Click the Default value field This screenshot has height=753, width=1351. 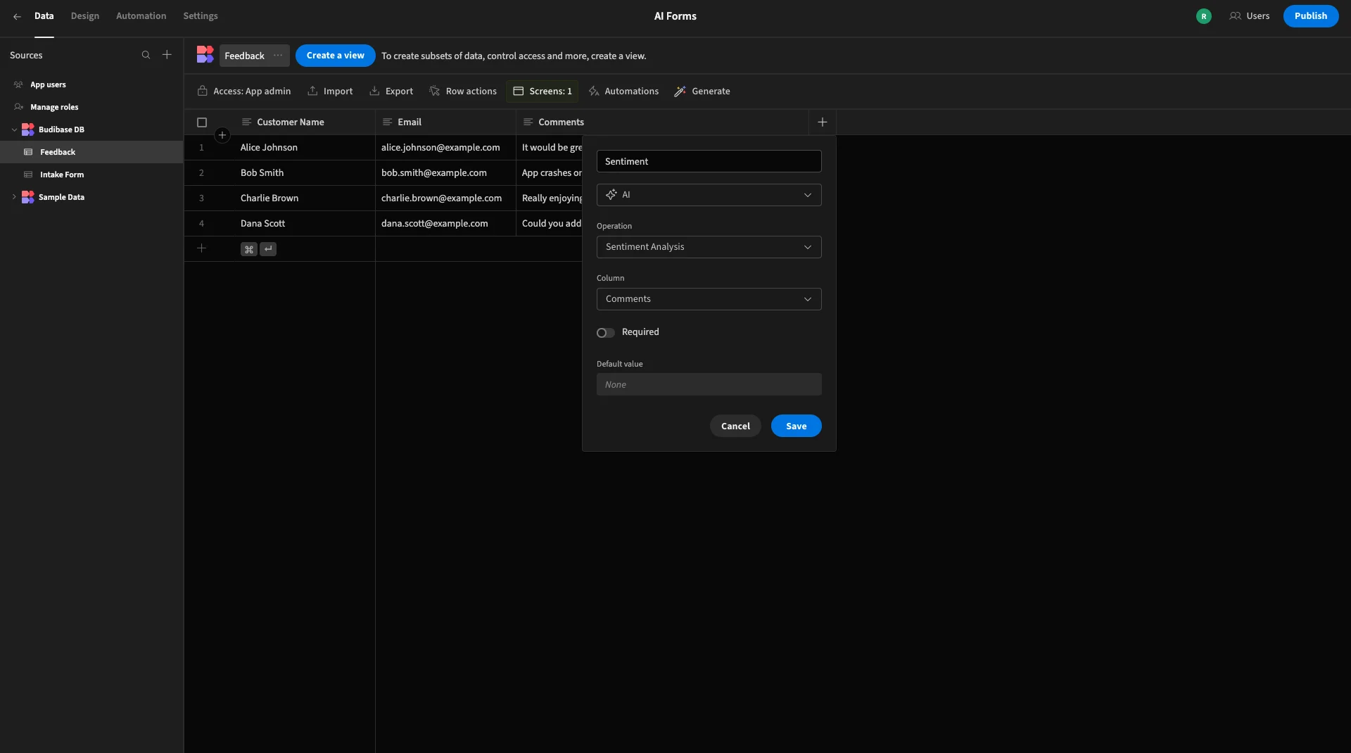[709, 384]
